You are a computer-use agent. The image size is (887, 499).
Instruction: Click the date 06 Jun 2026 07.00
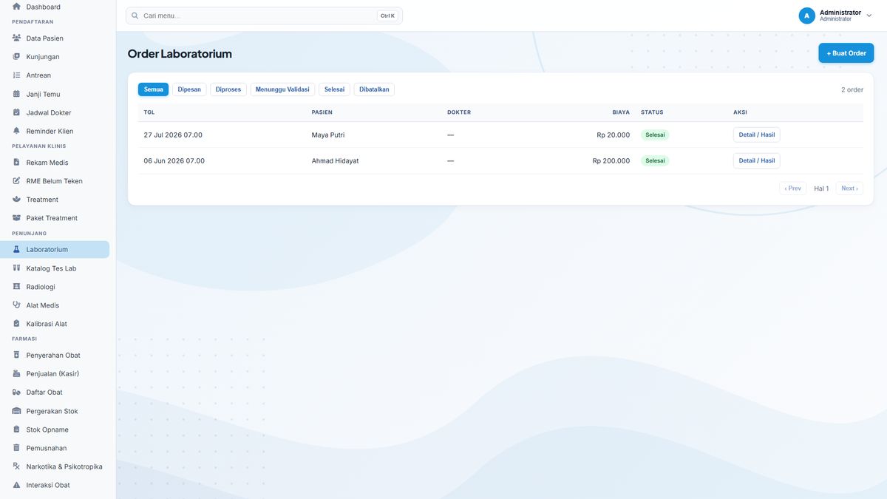click(174, 160)
